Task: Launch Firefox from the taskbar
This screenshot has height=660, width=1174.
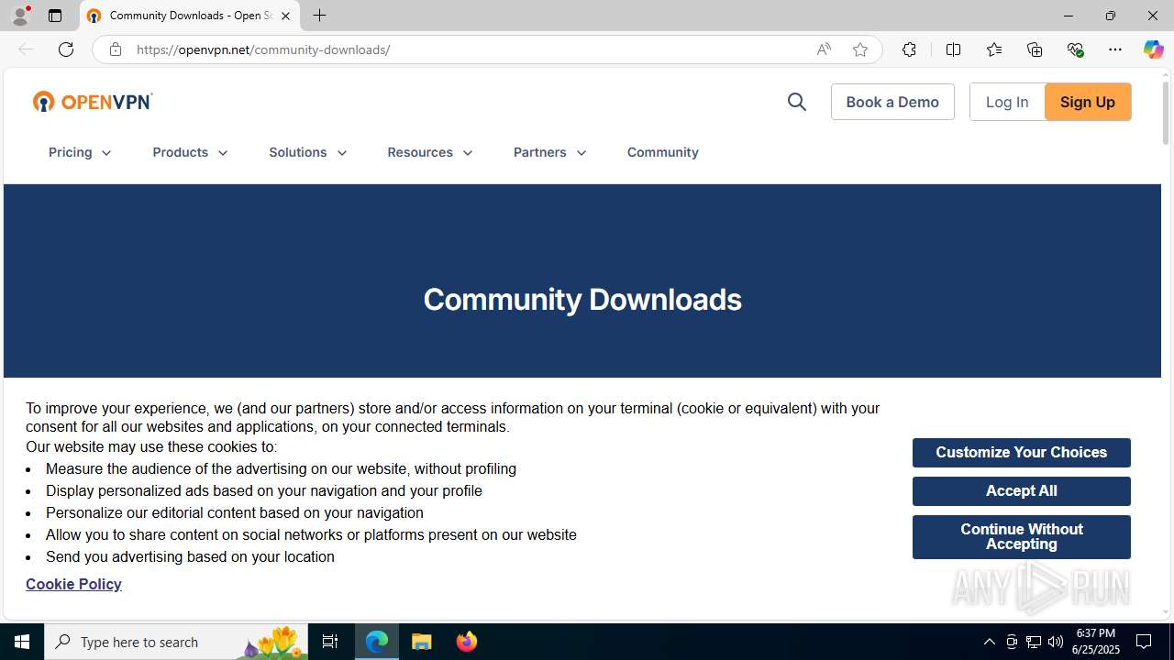Action: (467, 642)
